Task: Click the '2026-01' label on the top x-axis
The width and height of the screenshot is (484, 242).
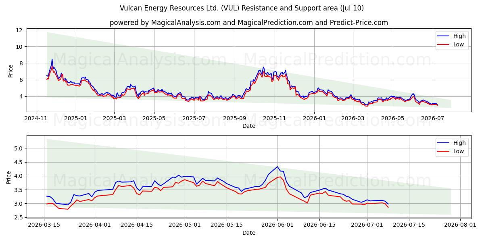Action: [314, 119]
